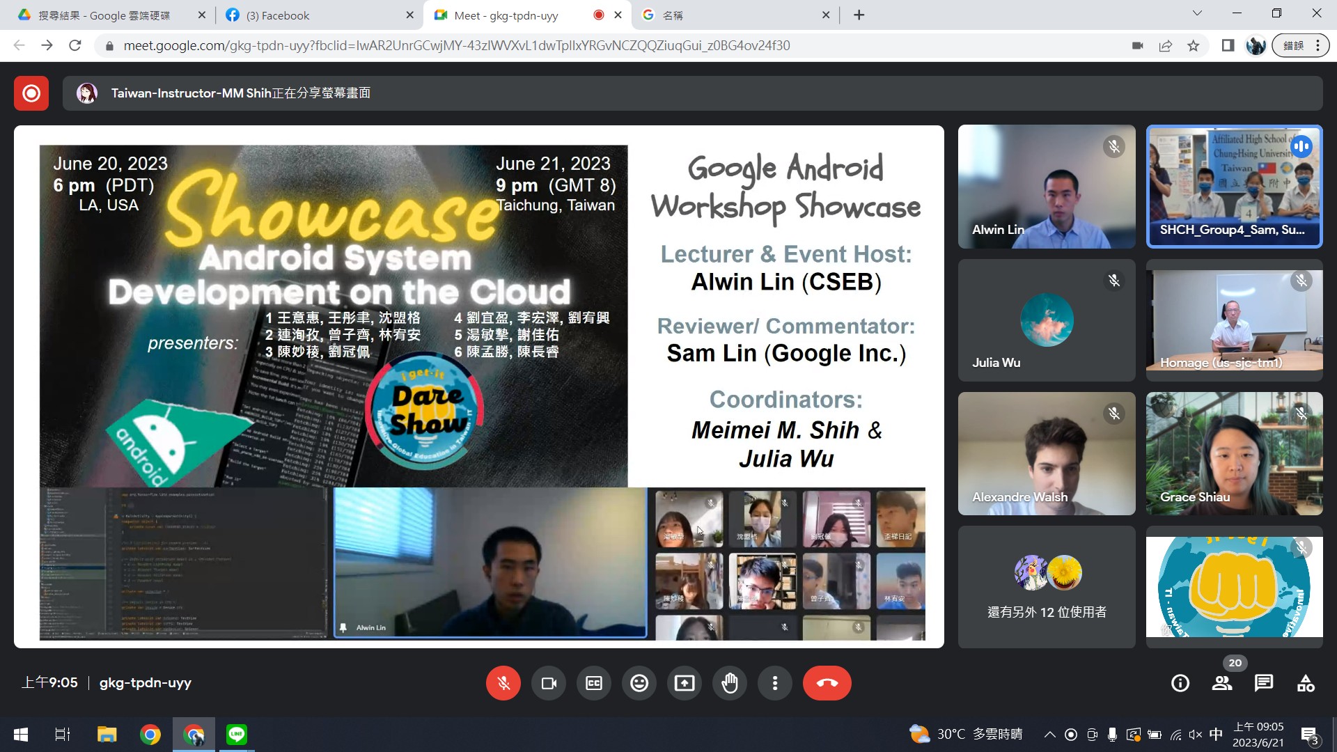The width and height of the screenshot is (1337, 752).
Task: Close the Facebook tab
Action: pos(409,15)
